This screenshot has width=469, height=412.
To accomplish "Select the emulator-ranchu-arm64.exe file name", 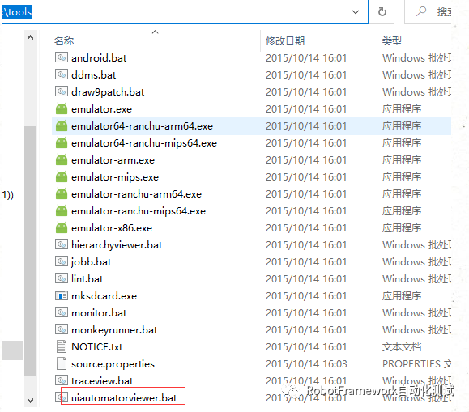I will click(136, 194).
